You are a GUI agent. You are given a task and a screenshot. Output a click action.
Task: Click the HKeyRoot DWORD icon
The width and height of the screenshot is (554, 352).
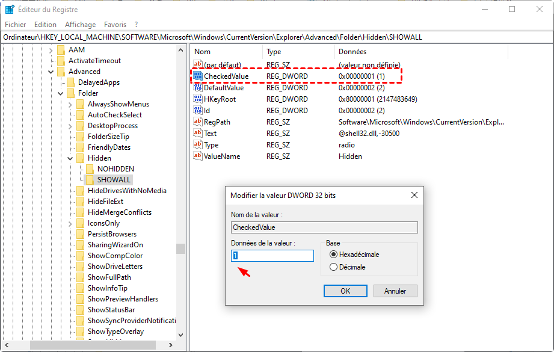coord(198,99)
